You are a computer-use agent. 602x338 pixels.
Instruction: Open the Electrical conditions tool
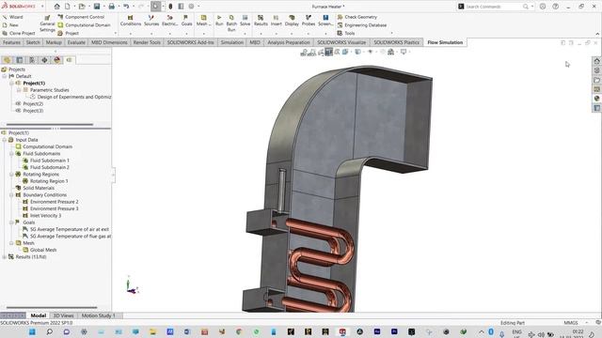coord(169,21)
